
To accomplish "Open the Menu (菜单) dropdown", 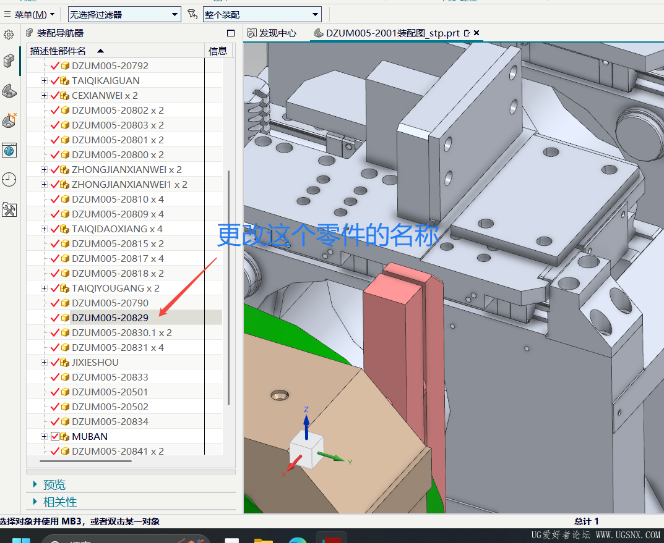I will (x=30, y=14).
